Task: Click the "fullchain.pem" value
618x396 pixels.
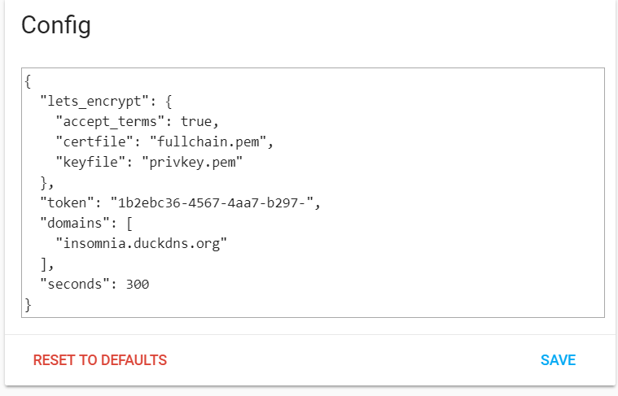Action: tap(208, 141)
